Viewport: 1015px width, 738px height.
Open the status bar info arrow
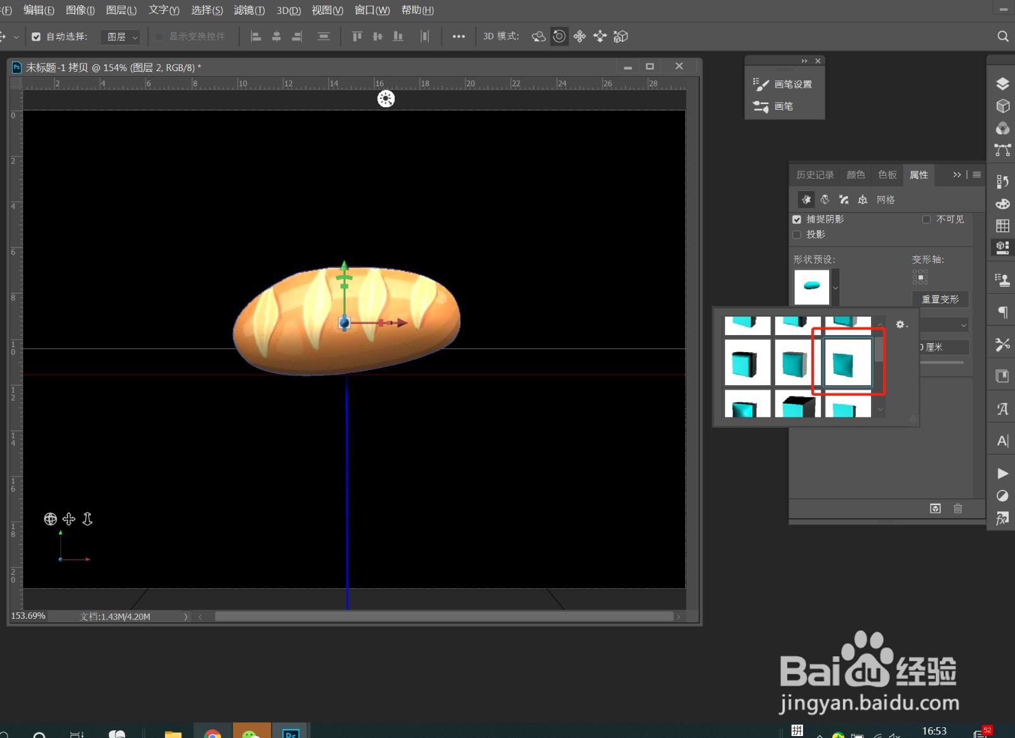pyautogui.click(x=186, y=616)
